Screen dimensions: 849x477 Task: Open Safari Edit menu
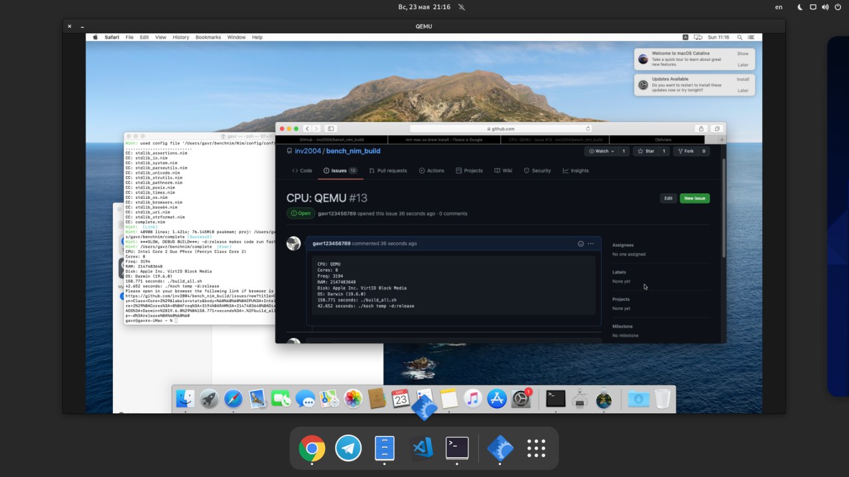(x=144, y=37)
